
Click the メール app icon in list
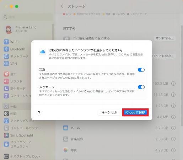(65, 128)
